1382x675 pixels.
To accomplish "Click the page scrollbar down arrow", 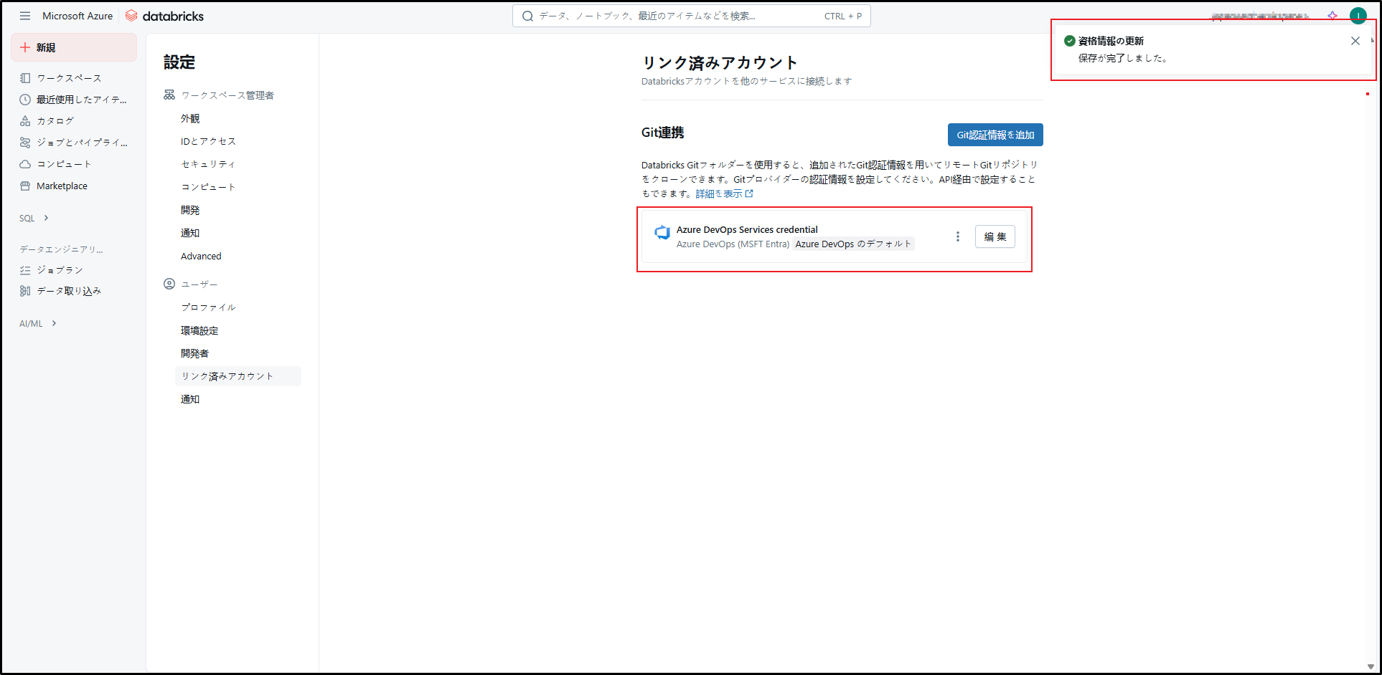I will click(x=1371, y=667).
